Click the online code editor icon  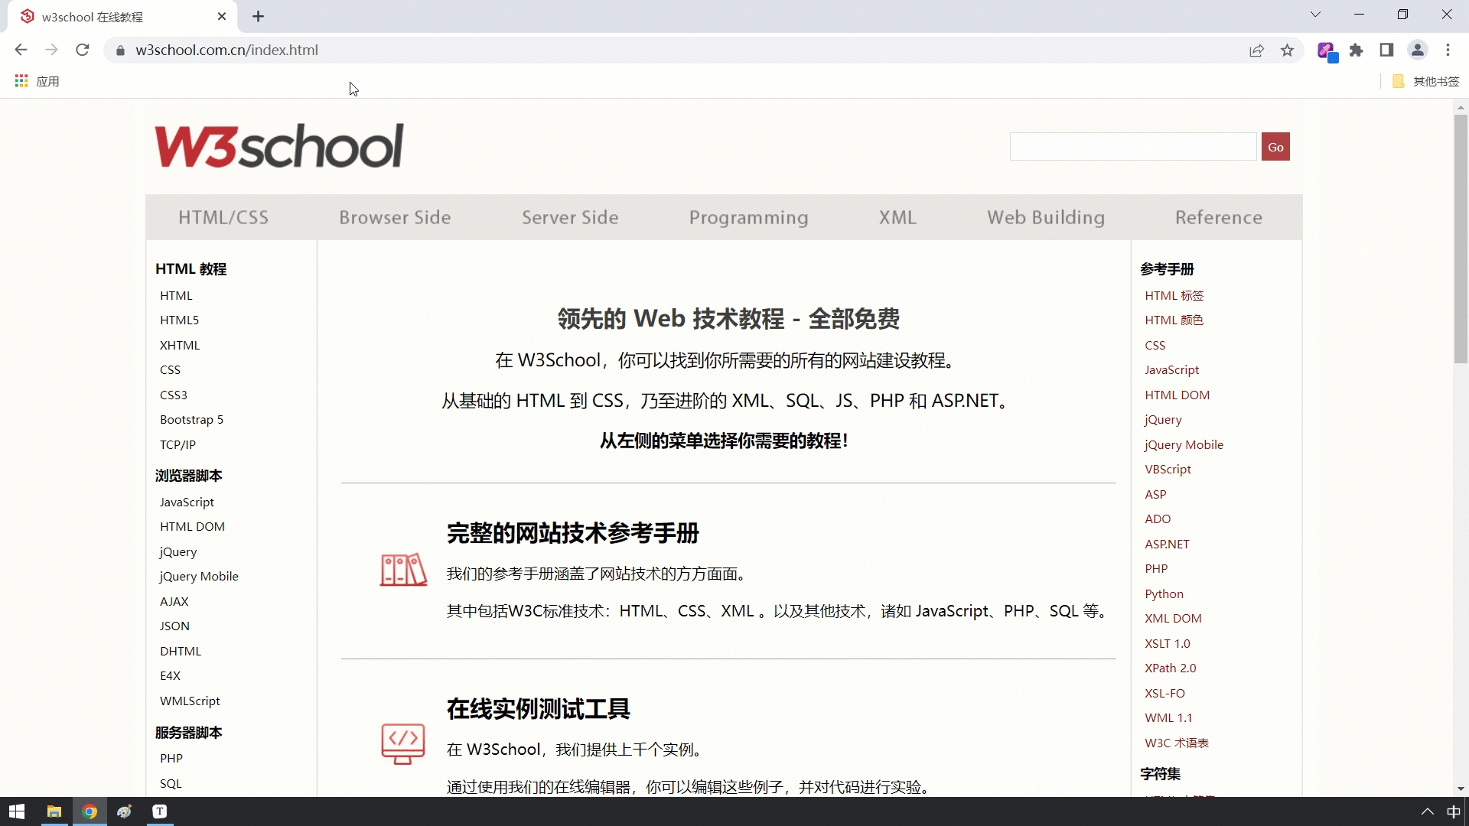click(x=403, y=743)
